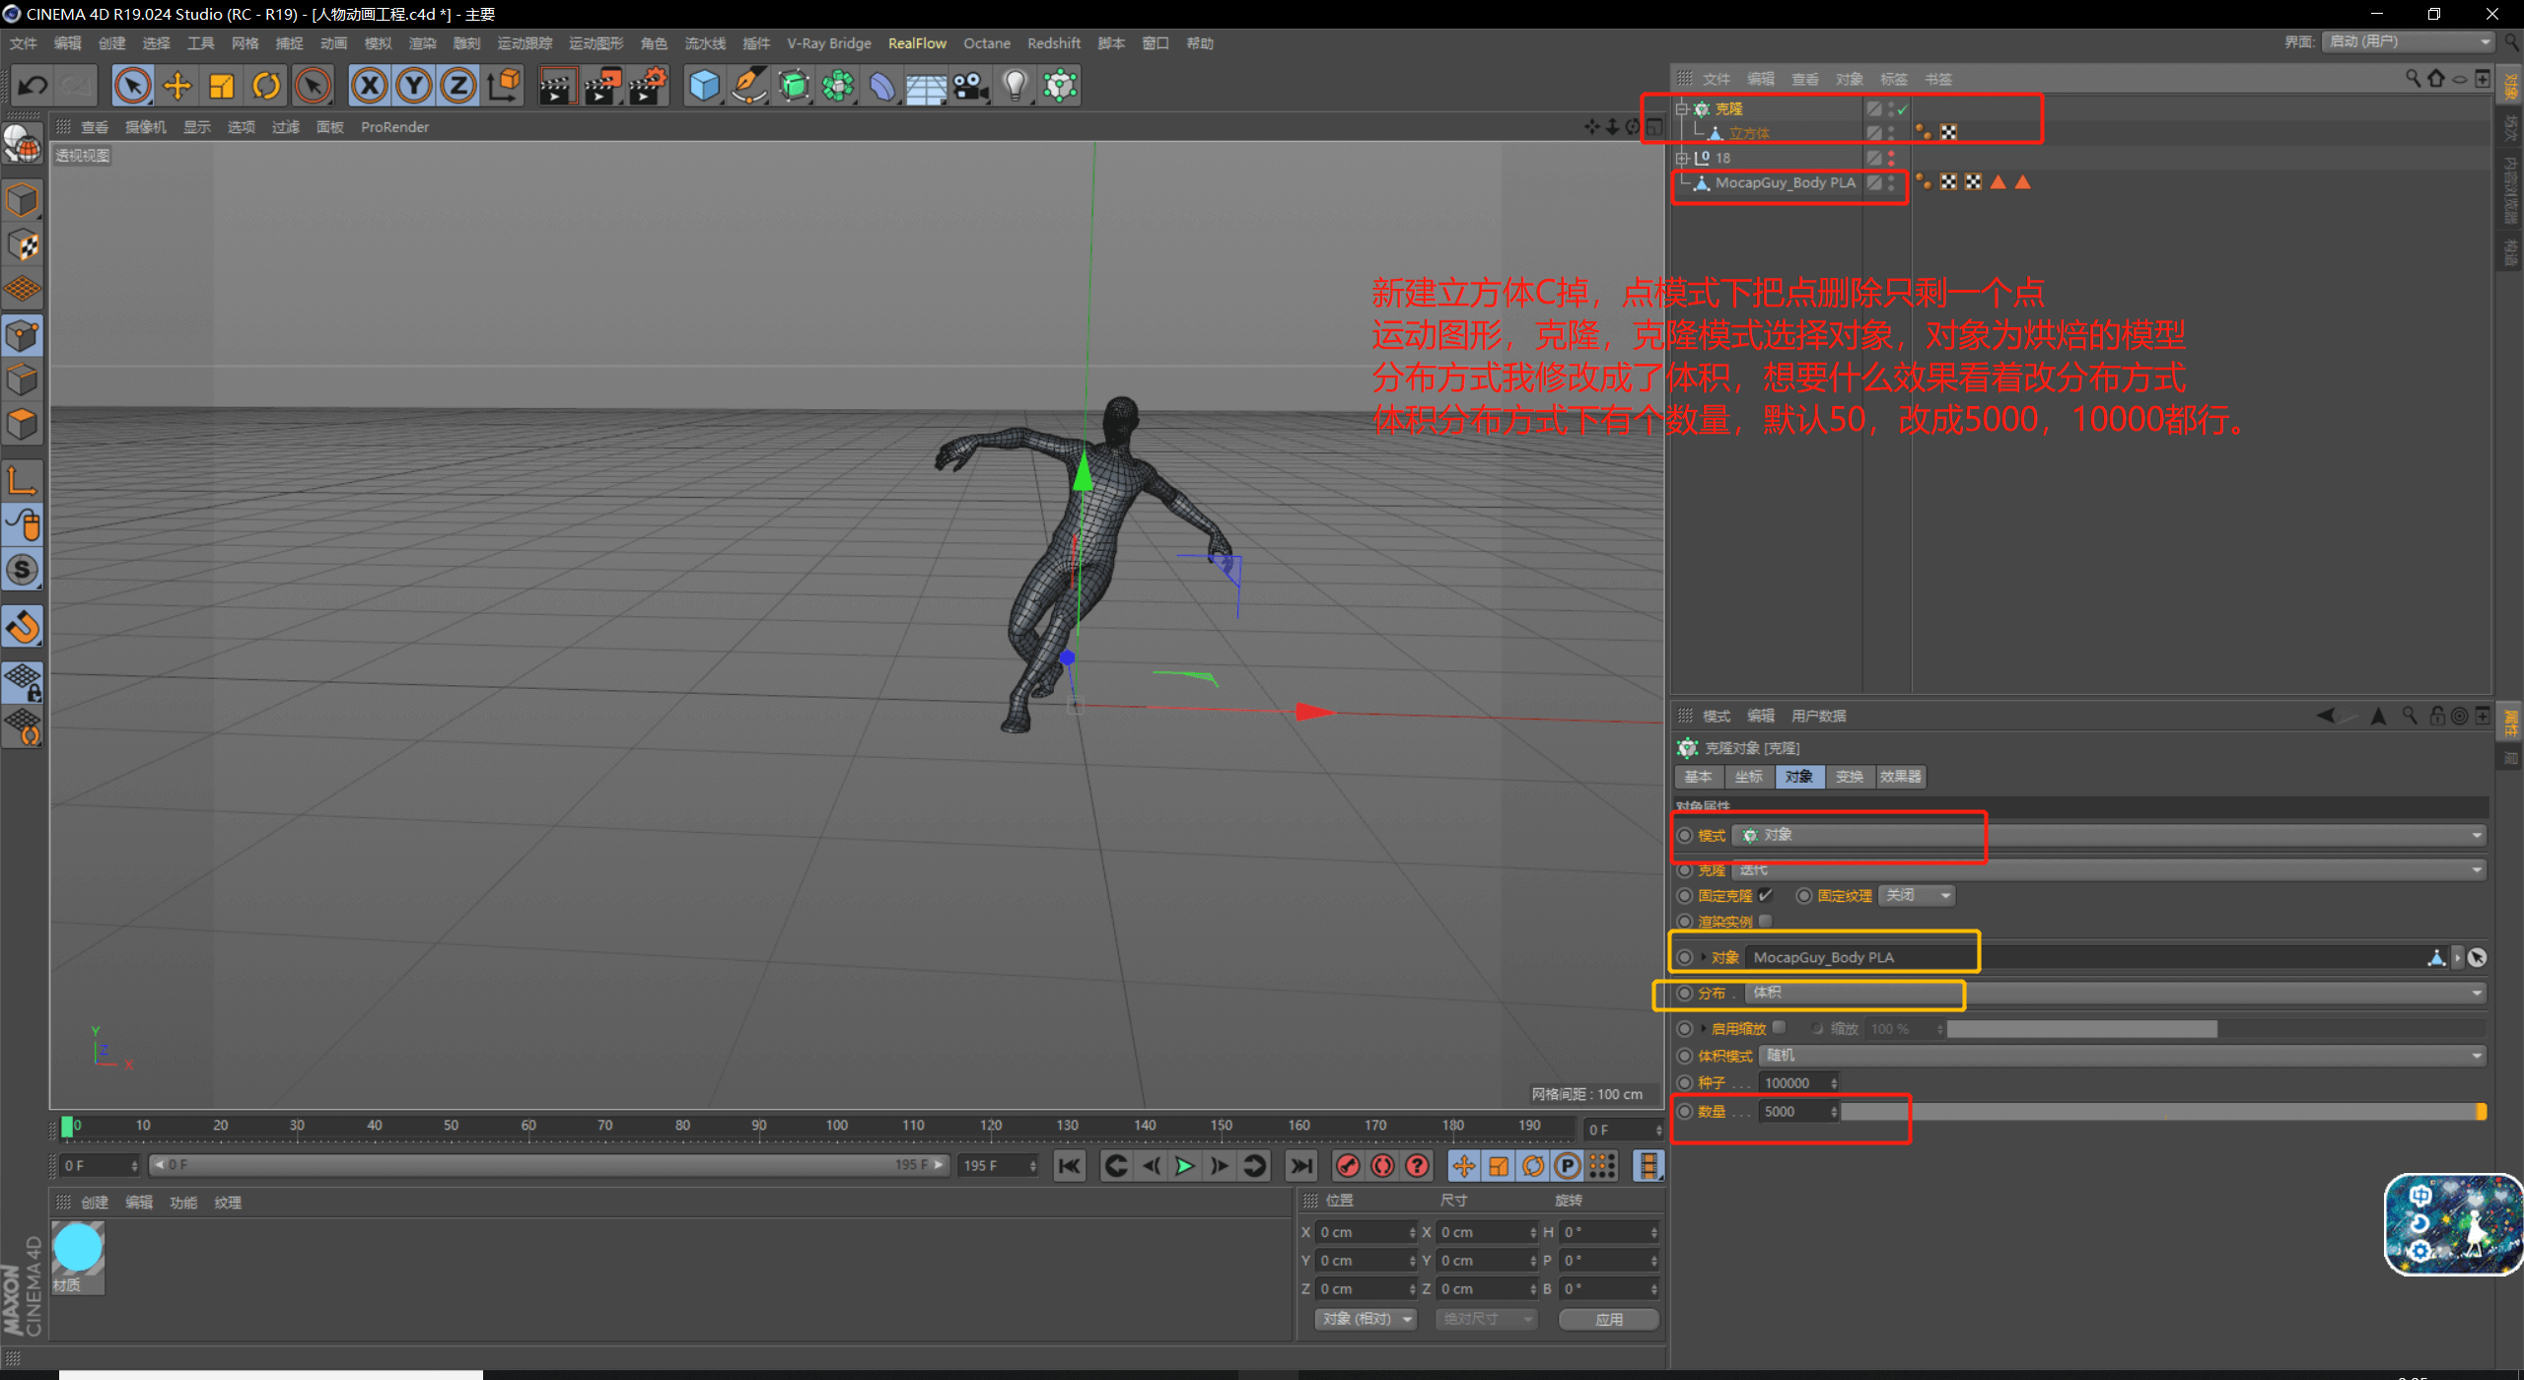Toggle 固定克隆 checkbox
The image size is (2524, 1380).
(x=1765, y=895)
